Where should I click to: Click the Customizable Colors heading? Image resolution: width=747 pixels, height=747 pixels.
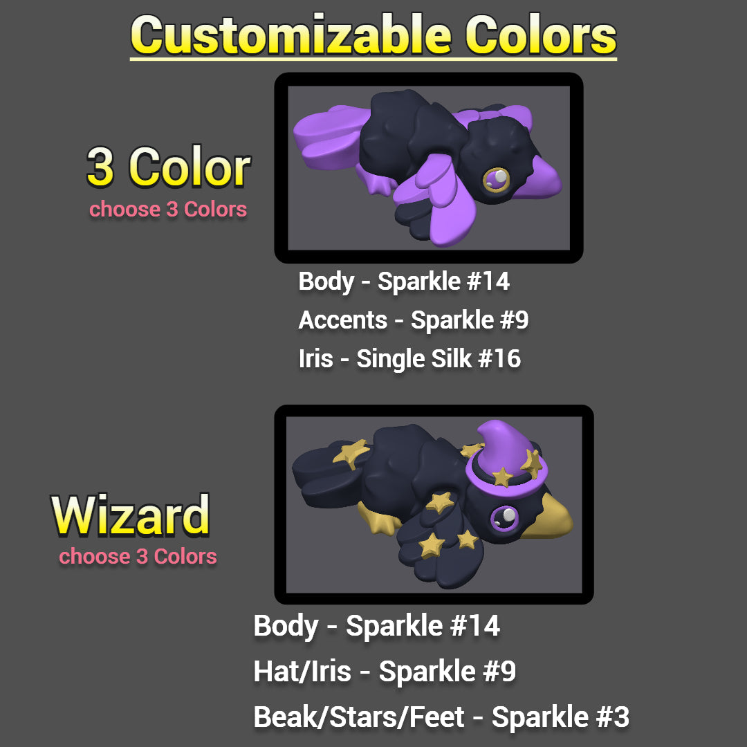pyautogui.click(x=373, y=36)
